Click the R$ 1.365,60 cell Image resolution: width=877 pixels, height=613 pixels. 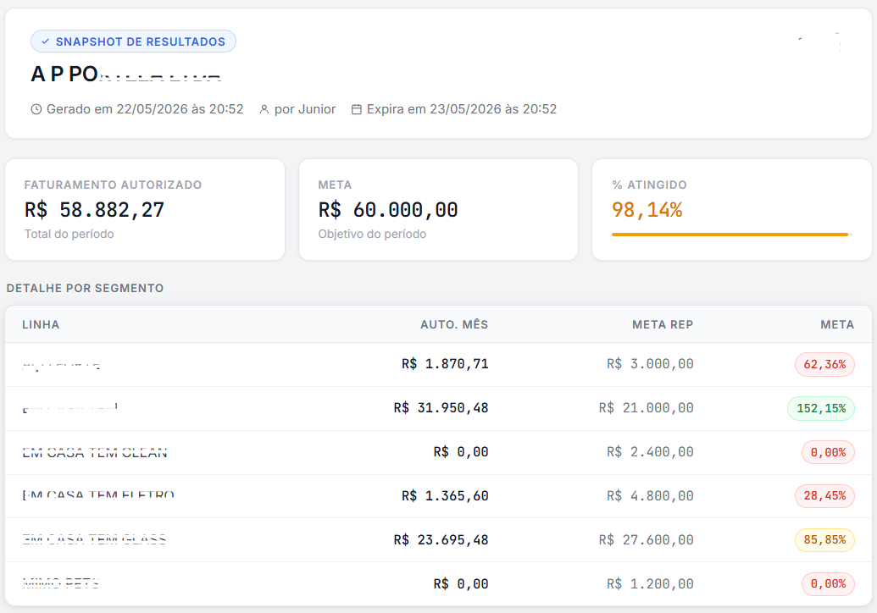(x=445, y=496)
